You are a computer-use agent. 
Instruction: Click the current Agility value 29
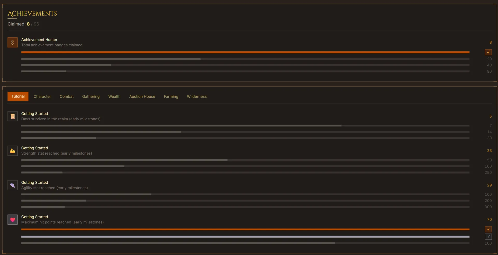click(x=489, y=185)
